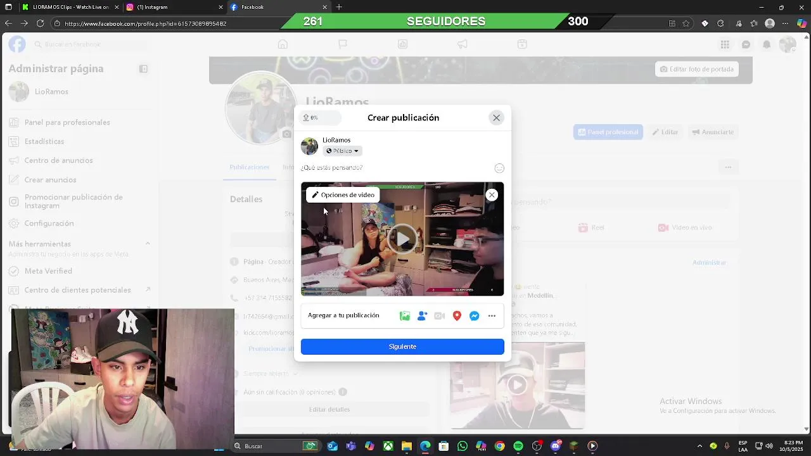
Task: Click the Editar page button
Action: click(665, 132)
